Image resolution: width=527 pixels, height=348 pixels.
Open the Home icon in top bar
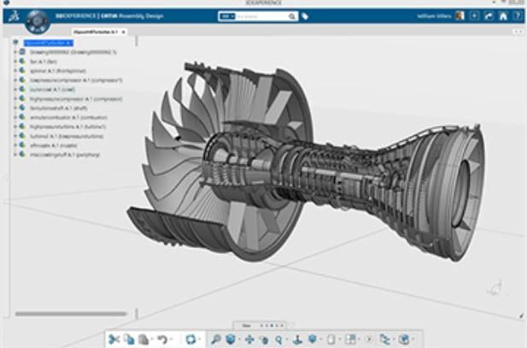pos(504,15)
